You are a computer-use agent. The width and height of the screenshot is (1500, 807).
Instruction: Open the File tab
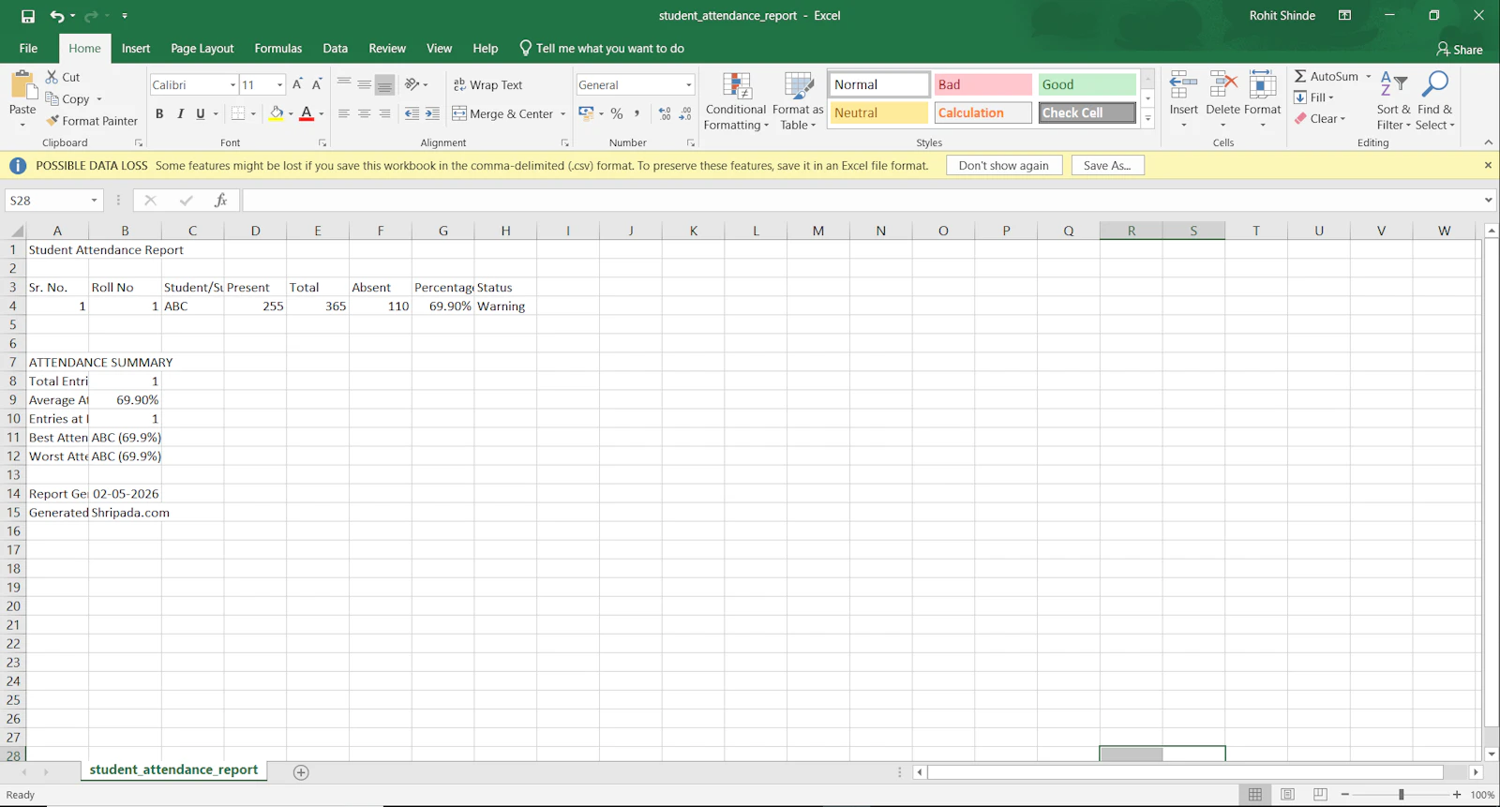28,49
